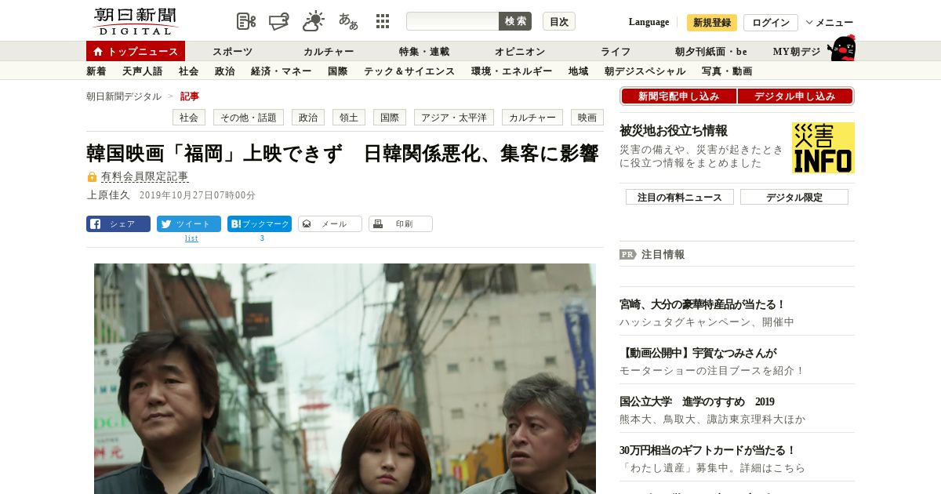Click the PR badge icon

(x=628, y=254)
